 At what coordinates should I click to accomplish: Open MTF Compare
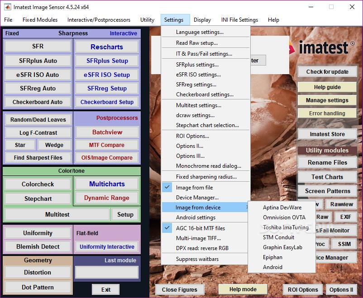tap(107, 145)
